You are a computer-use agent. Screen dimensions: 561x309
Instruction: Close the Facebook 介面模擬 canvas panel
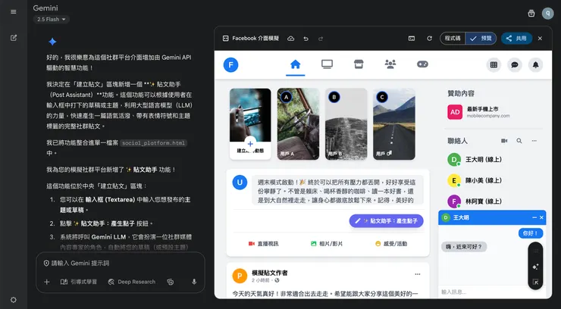(x=540, y=38)
